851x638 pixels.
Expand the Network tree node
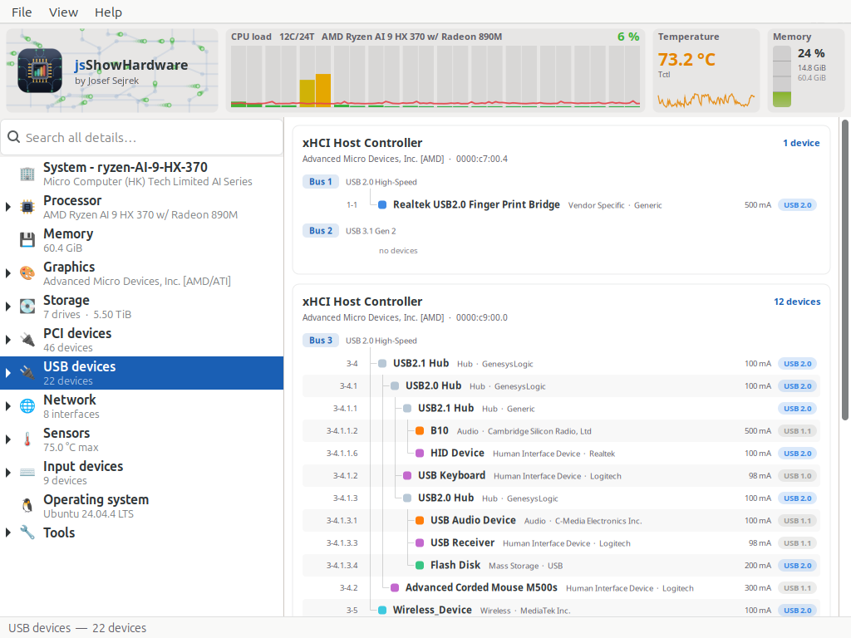pos(8,405)
